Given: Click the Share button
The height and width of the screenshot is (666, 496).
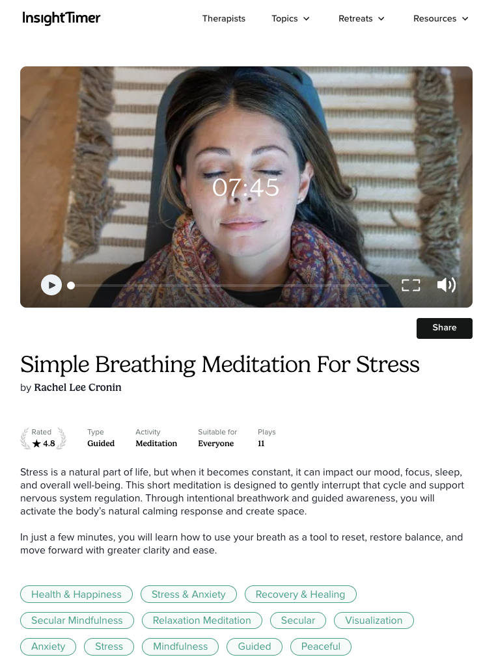Looking at the screenshot, I should point(444,328).
